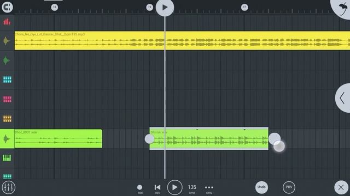
Task: Click the playhead play marker on the ruler
Action: (165, 8)
